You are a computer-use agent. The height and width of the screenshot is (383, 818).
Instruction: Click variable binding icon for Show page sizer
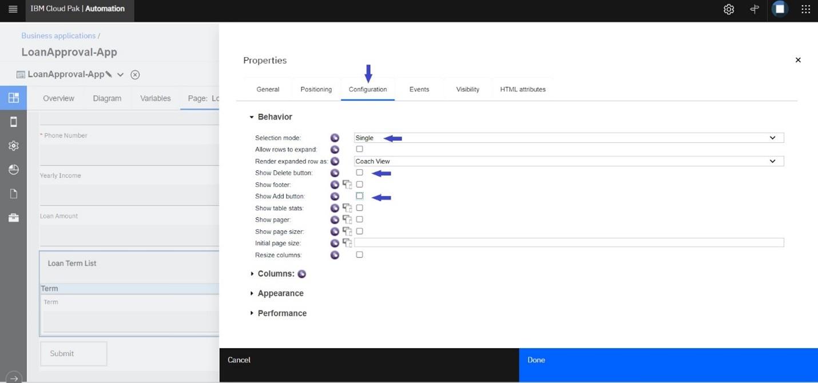click(x=335, y=232)
